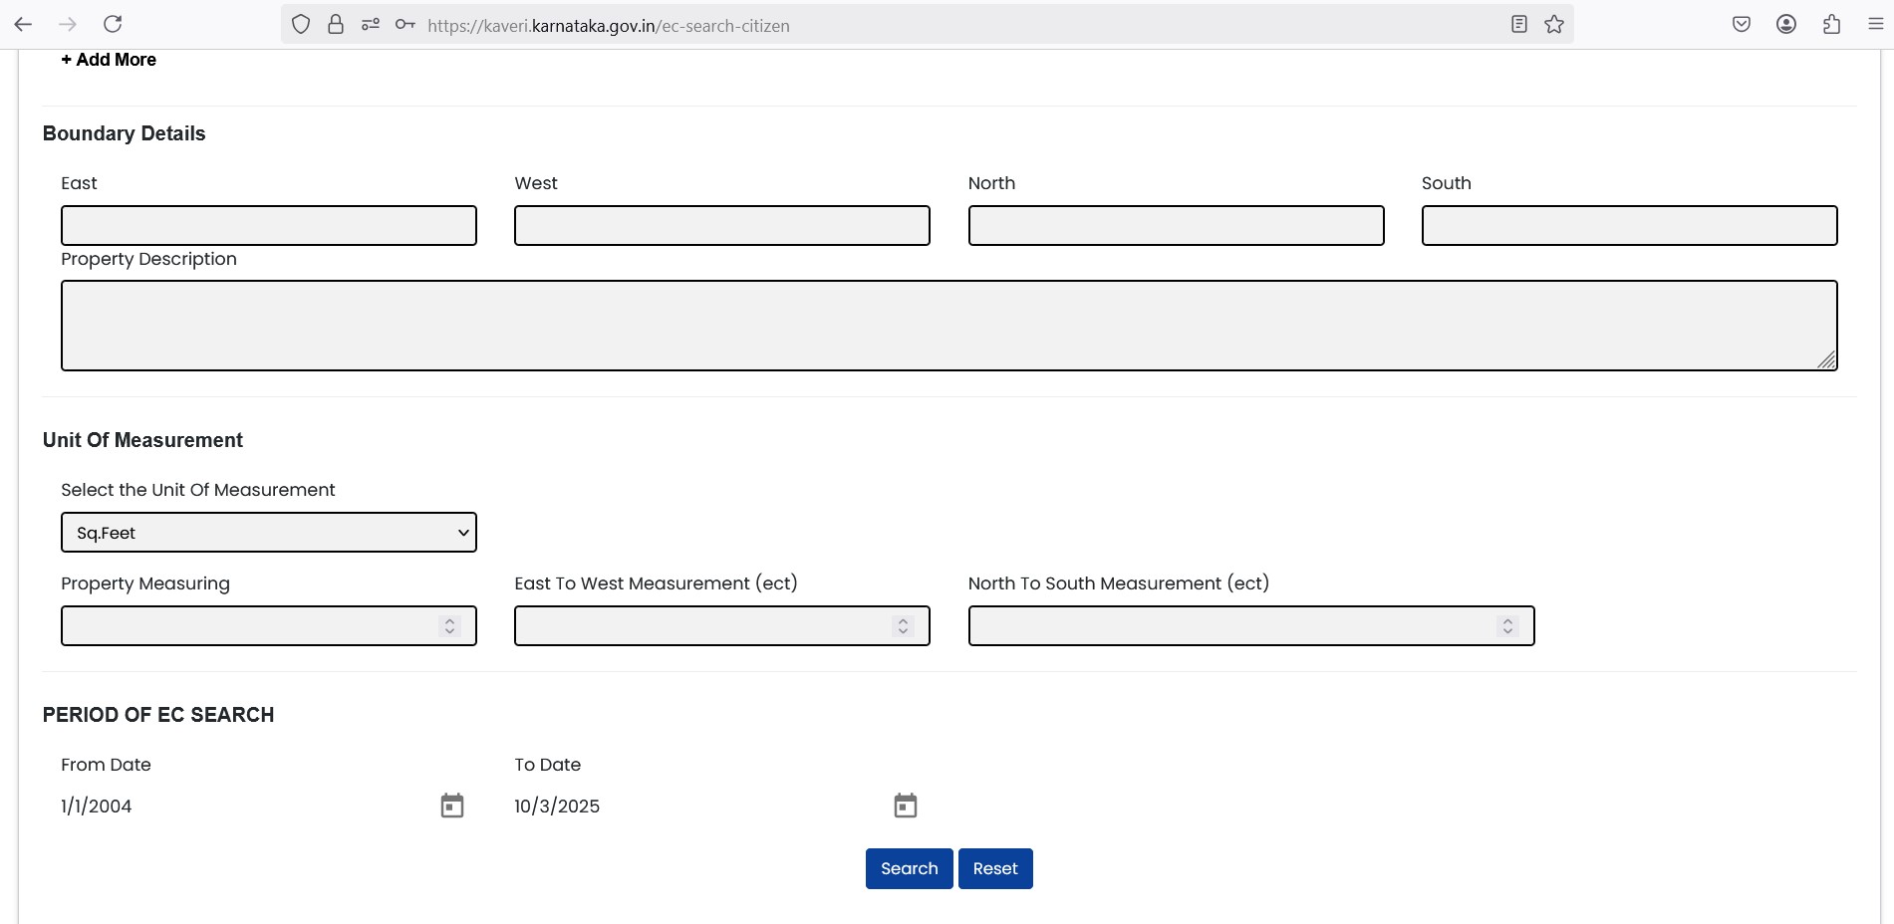Screen dimensions: 1894x924
Task: Open the tracking protection shield icon
Action: [301, 25]
